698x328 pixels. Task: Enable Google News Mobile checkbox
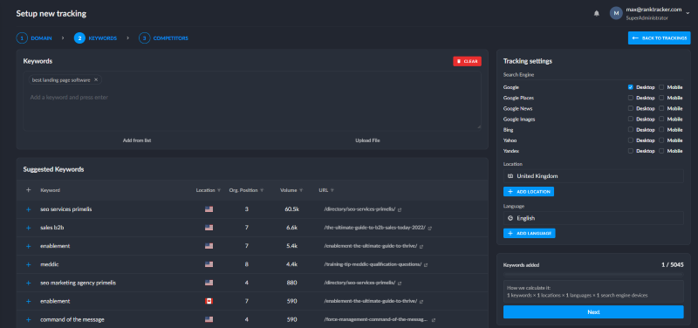[661, 108]
